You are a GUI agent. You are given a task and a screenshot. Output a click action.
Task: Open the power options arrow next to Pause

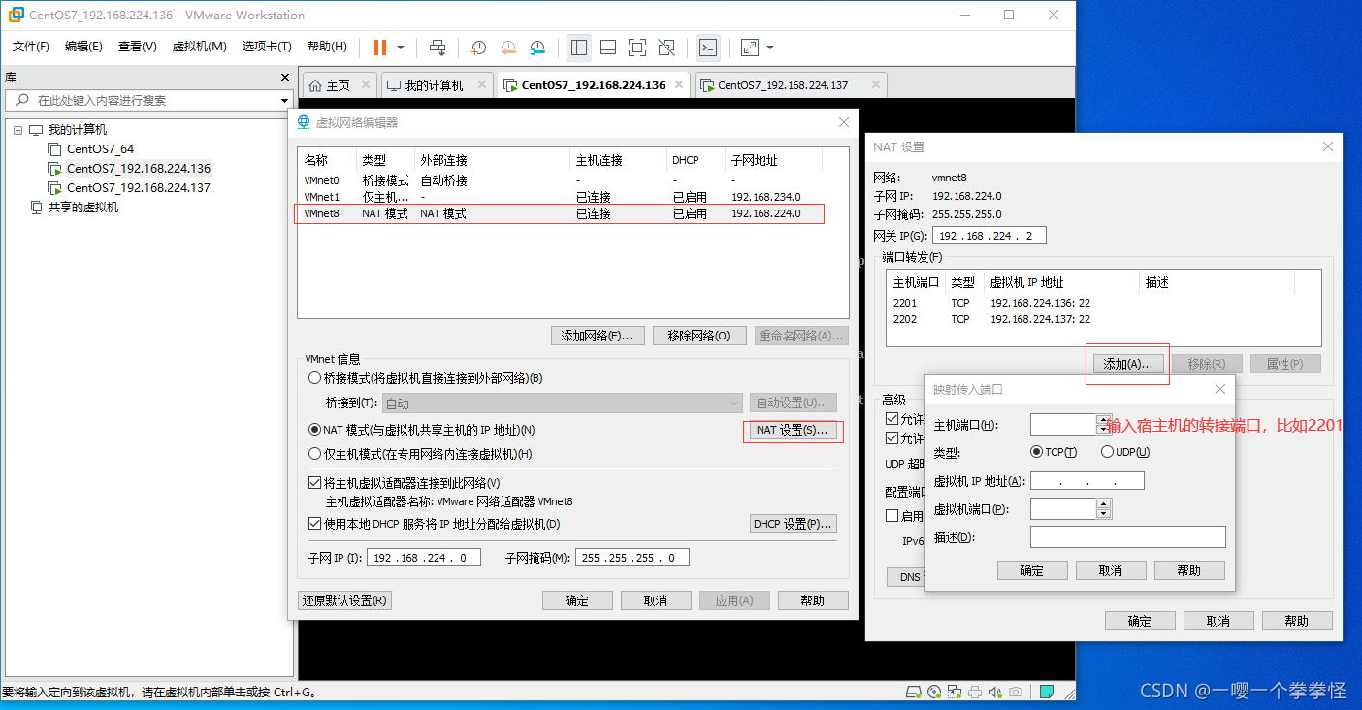click(401, 47)
